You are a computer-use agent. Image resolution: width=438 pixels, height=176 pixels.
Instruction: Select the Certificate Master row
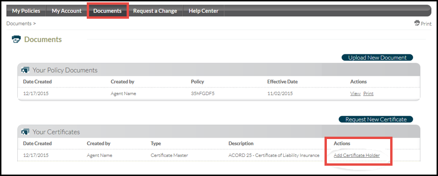point(219,155)
